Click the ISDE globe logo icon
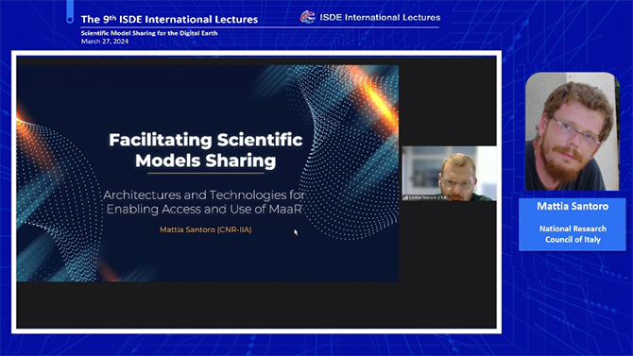 tap(308, 17)
